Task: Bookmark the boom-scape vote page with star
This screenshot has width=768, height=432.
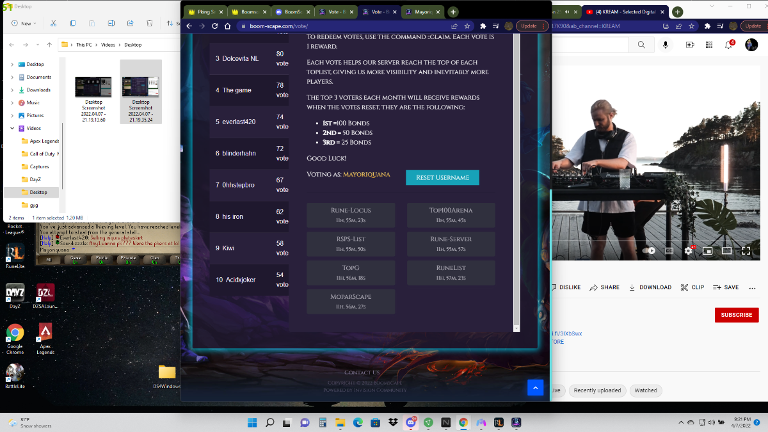Action: [x=467, y=26]
